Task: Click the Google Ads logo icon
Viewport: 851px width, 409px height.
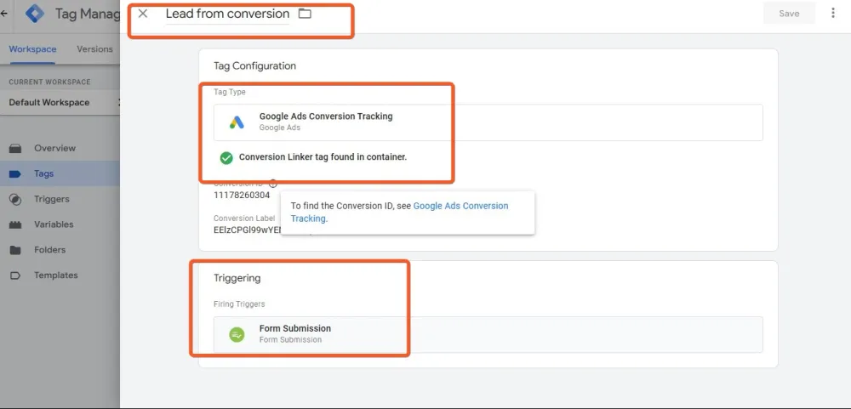Action: [237, 122]
